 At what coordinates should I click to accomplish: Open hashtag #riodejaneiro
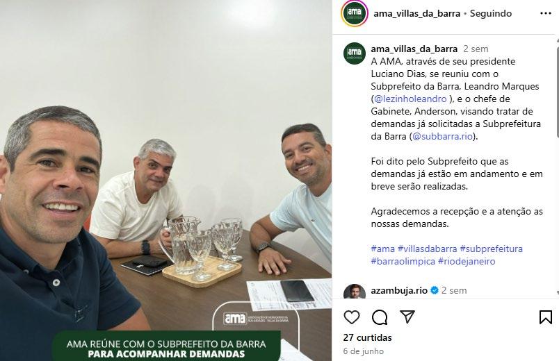tap(467, 261)
